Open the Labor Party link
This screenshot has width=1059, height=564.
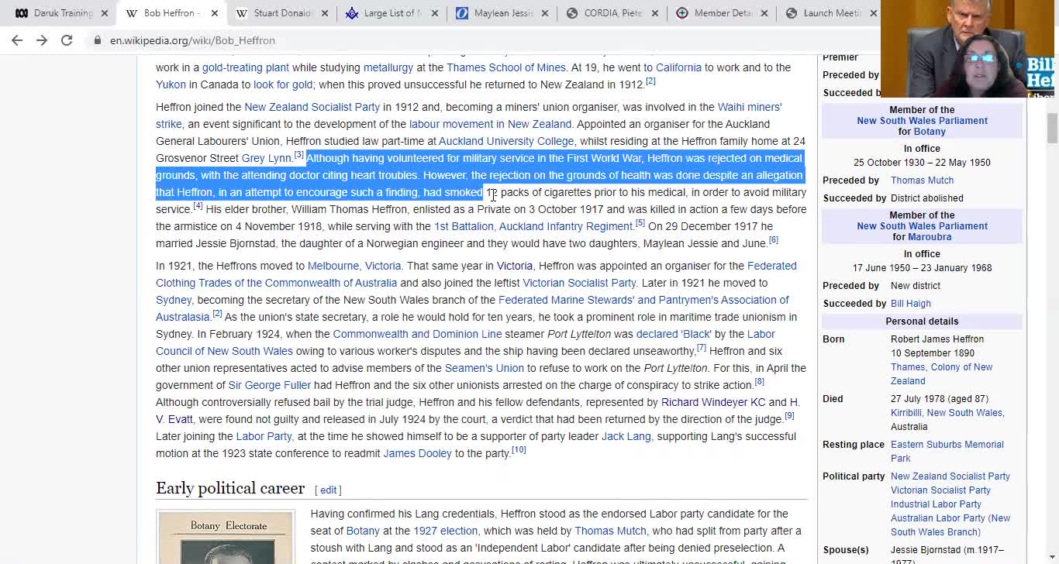coord(264,436)
